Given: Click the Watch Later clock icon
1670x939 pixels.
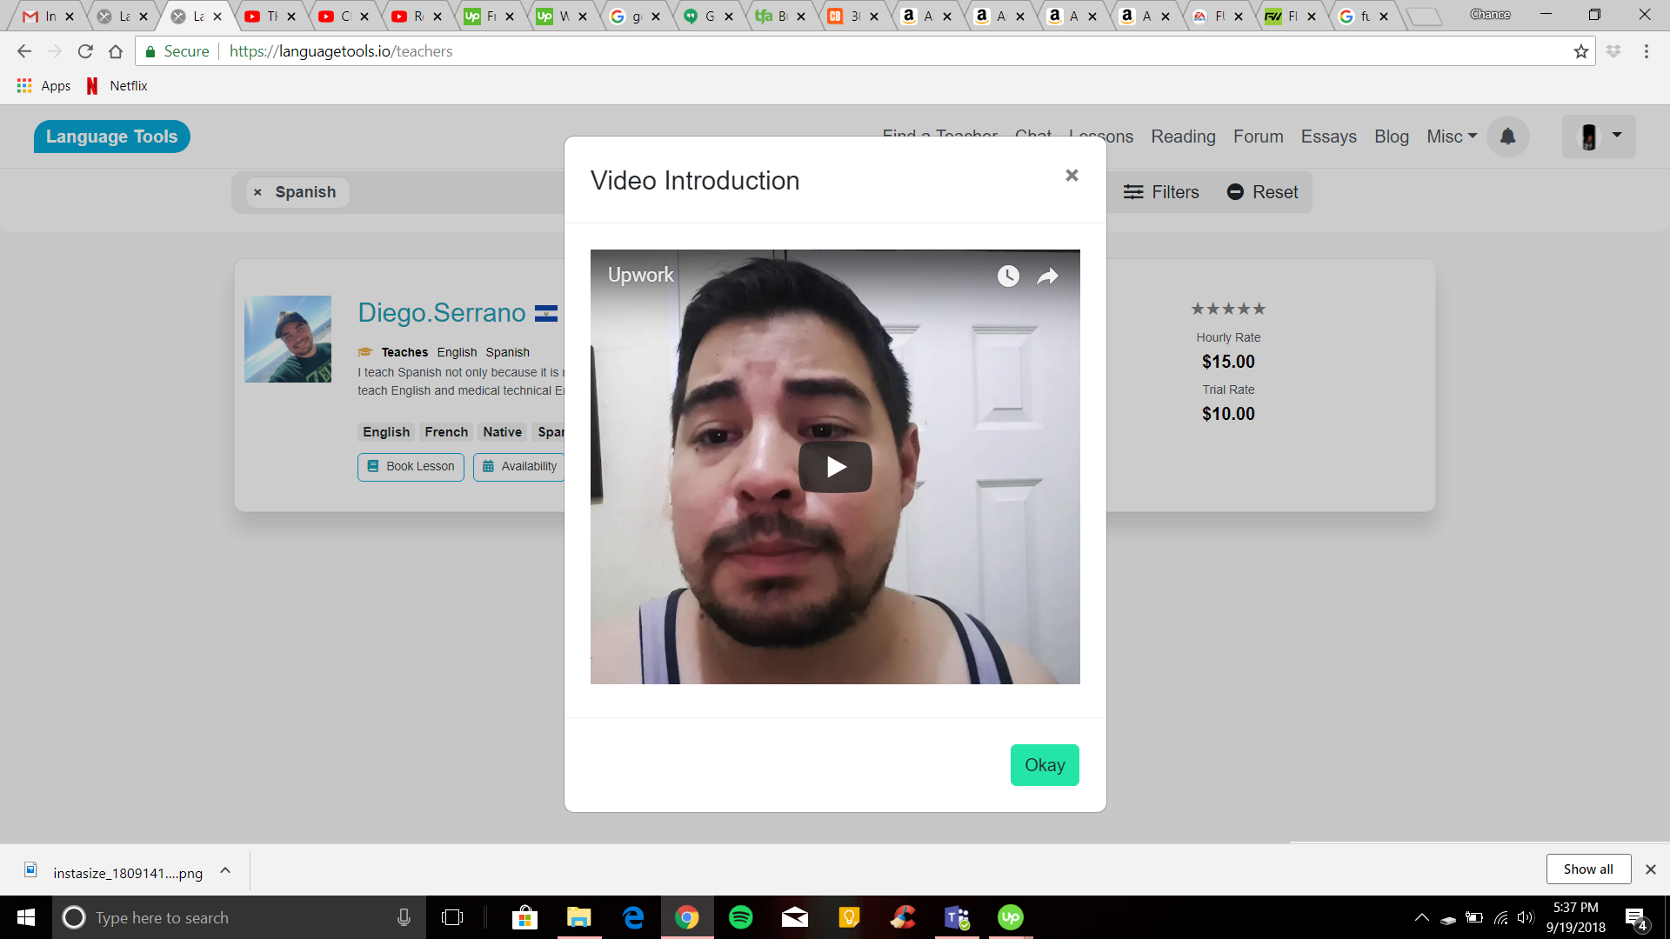Looking at the screenshot, I should pyautogui.click(x=1008, y=276).
